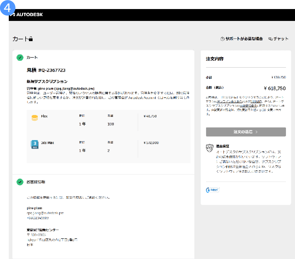Click the total amount ¥618,750 in large text
This screenshot has width=295, height=259.
pyautogui.click(x=275, y=88)
